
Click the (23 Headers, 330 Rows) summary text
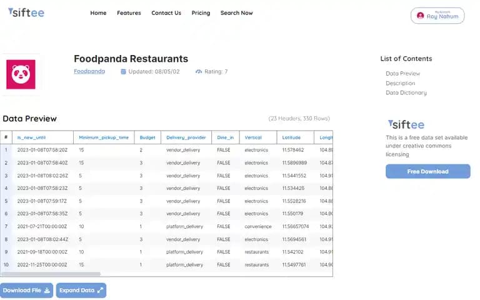[299, 119]
